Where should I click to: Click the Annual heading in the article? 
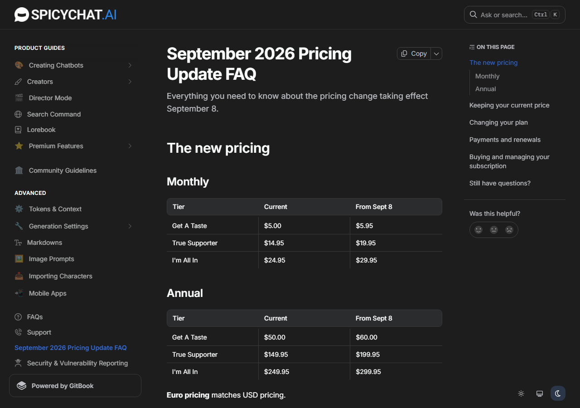tap(185, 293)
